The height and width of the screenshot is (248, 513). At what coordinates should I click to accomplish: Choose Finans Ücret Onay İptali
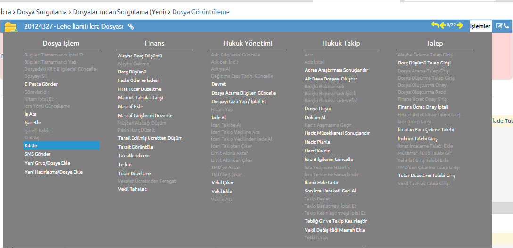tap(423, 107)
